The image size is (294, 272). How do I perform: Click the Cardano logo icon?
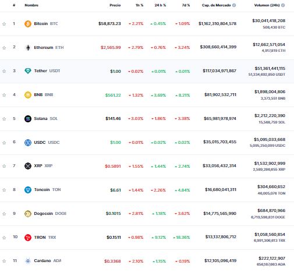coord(28,261)
